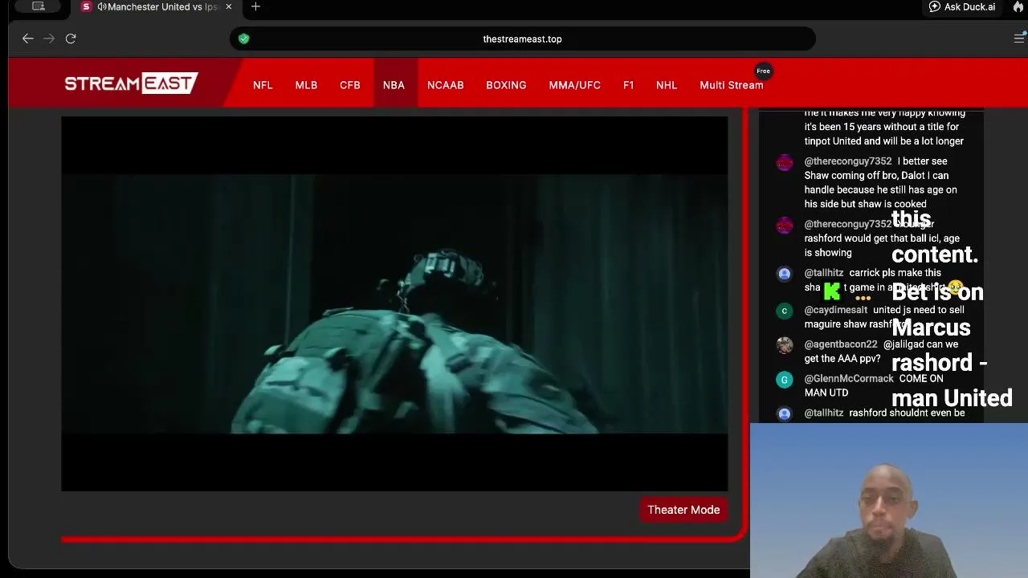The image size is (1028, 578).
Task: Close the Manchester United vs Ipswich tab
Action: (229, 7)
